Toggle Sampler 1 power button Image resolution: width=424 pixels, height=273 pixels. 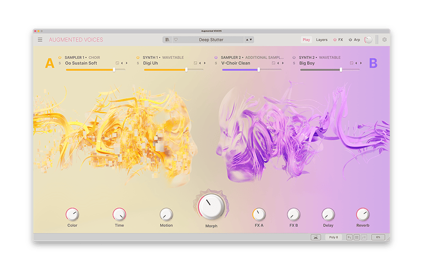point(60,57)
